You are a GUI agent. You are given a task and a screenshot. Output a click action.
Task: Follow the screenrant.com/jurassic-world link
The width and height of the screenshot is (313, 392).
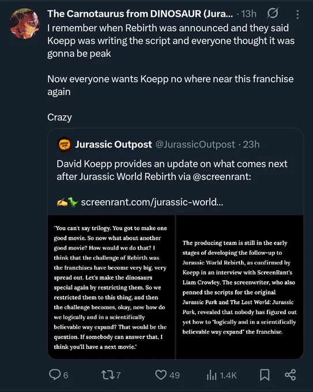tap(152, 202)
